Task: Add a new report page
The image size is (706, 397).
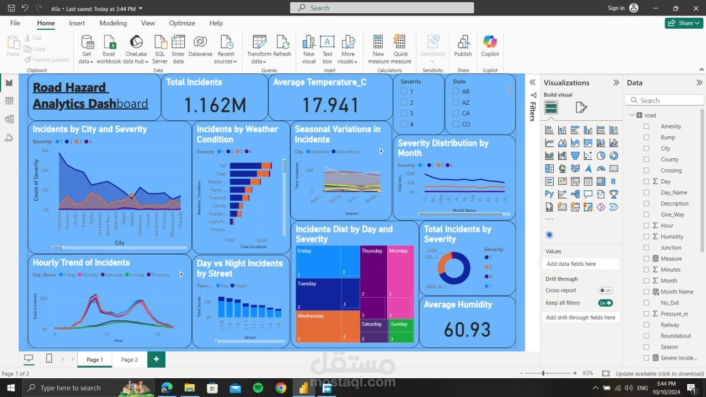Action: click(156, 360)
